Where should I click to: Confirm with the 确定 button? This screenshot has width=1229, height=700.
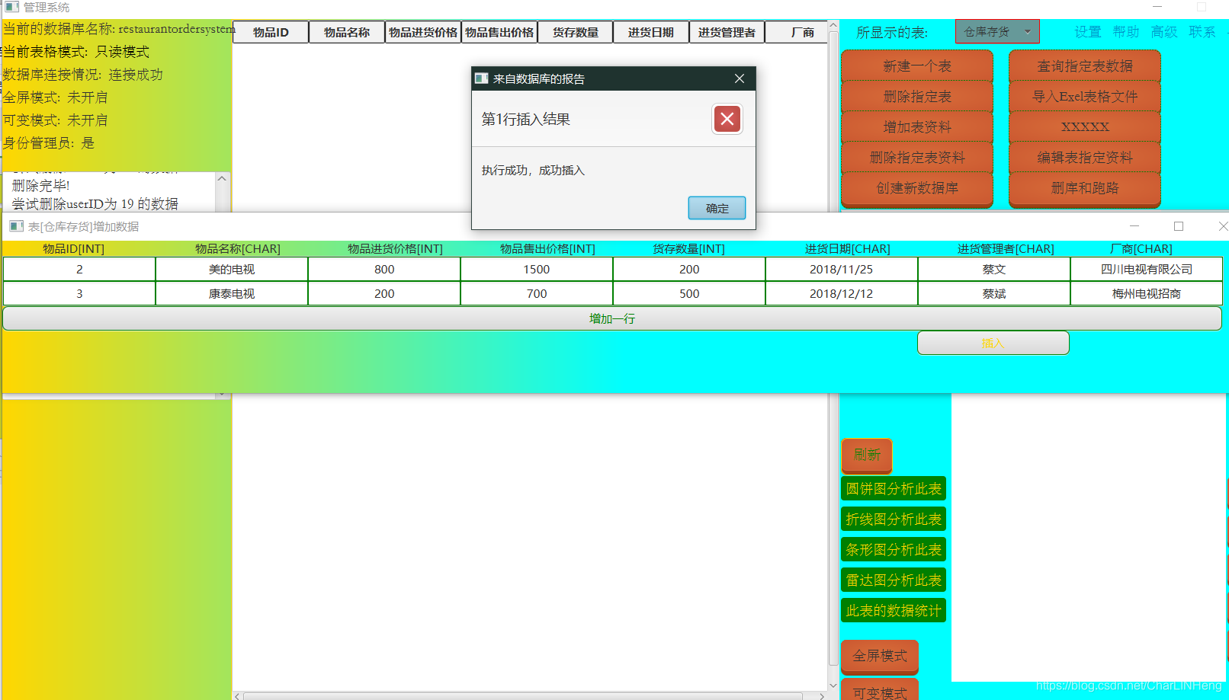717,208
